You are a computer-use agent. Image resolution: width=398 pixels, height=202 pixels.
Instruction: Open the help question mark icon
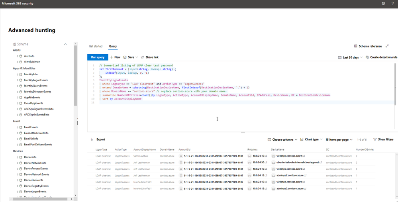coord(392,4)
